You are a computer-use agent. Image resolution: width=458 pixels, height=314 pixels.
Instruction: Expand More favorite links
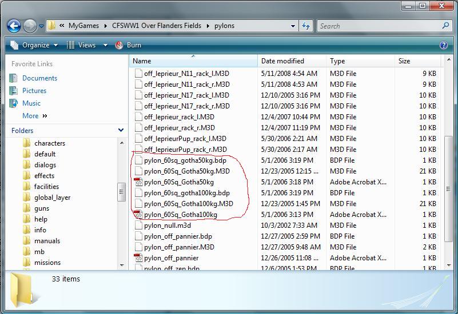[35, 116]
